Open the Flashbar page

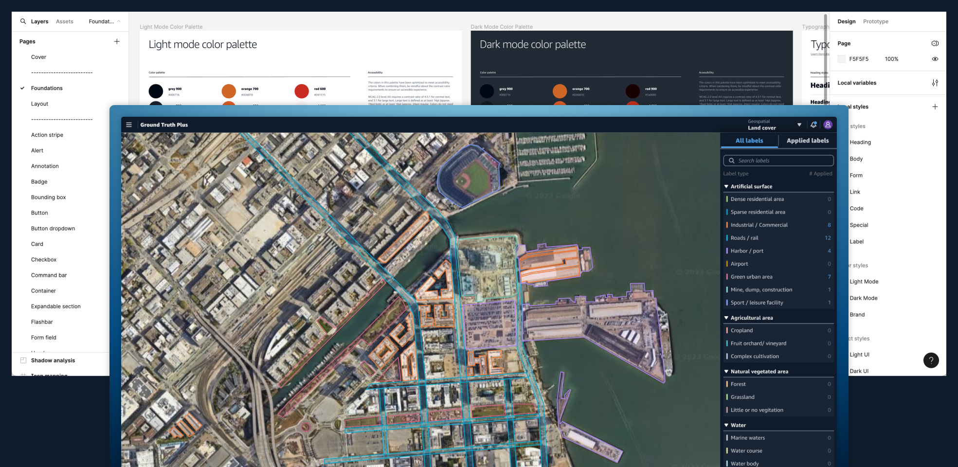click(42, 322)
